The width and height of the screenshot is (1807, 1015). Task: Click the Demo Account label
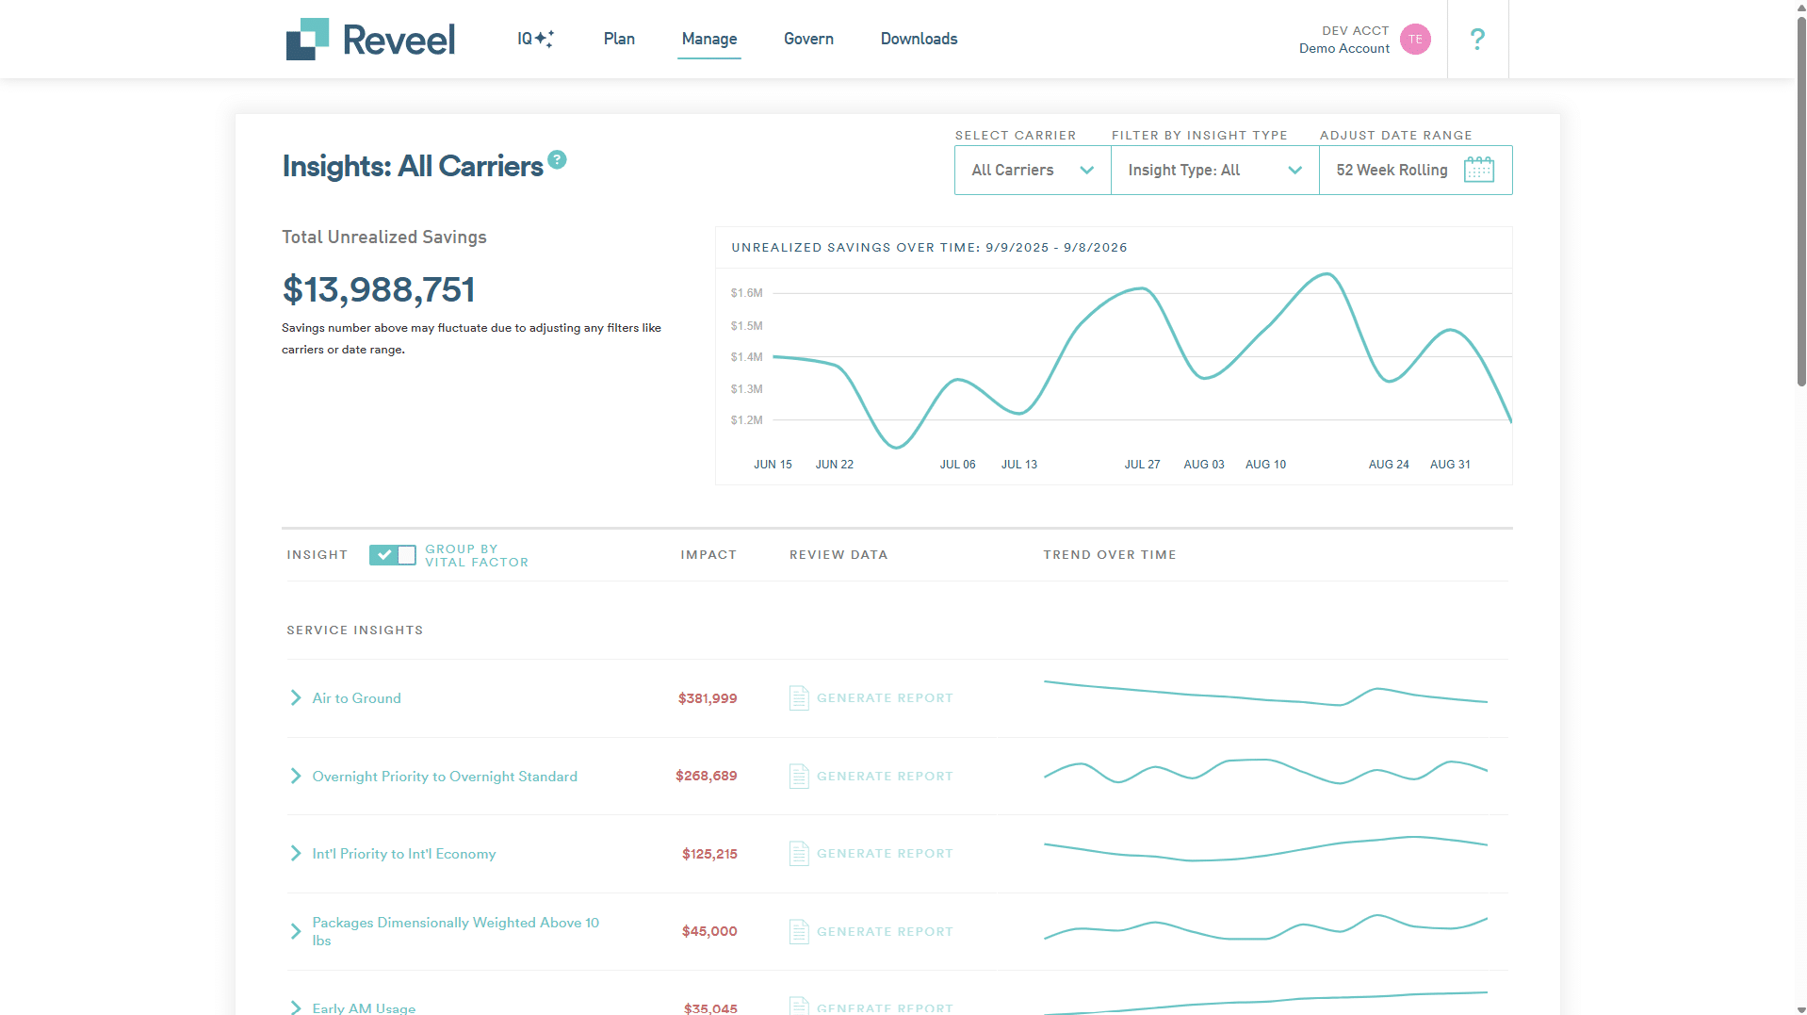pyautogui.click(x=1343, y=48)
